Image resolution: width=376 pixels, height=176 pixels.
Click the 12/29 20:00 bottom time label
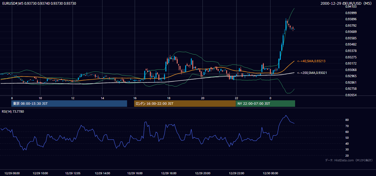pos(203,173)
